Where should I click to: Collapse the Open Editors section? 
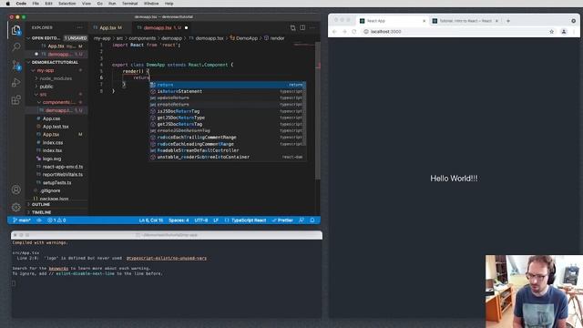(x=28, y=38)
